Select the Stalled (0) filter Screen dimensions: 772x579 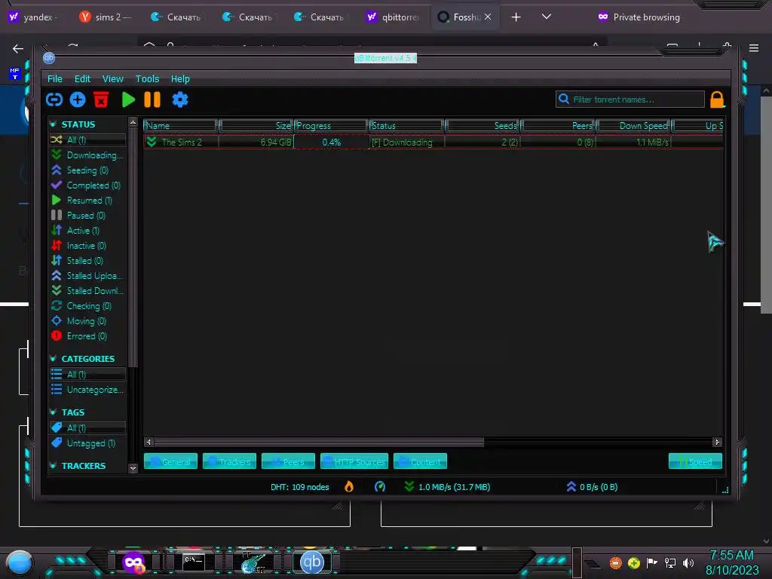(x=87, y=260)
